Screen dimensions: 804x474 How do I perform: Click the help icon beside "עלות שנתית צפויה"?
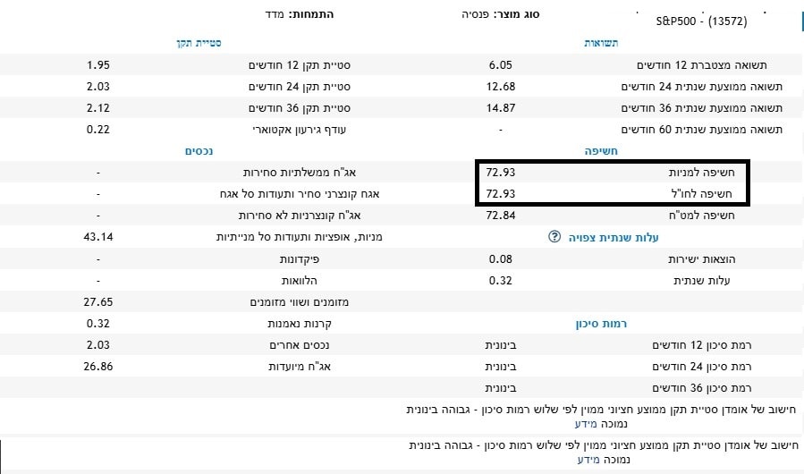tap(554, 237)
